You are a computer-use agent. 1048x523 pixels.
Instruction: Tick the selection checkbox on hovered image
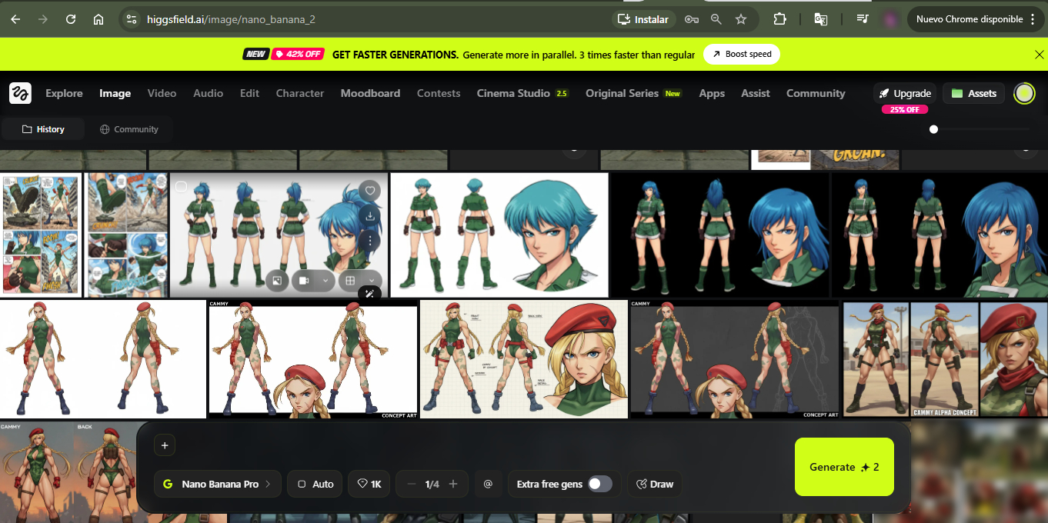[181, 187]
